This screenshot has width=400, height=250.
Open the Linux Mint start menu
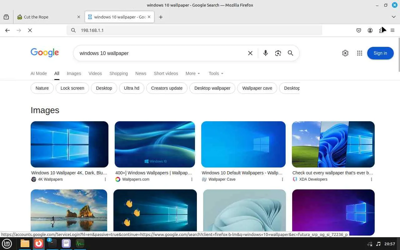(7, 243)
